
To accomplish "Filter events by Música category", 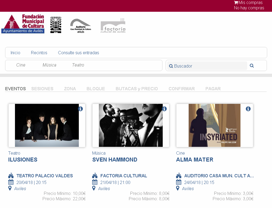I will click(49, 65).
